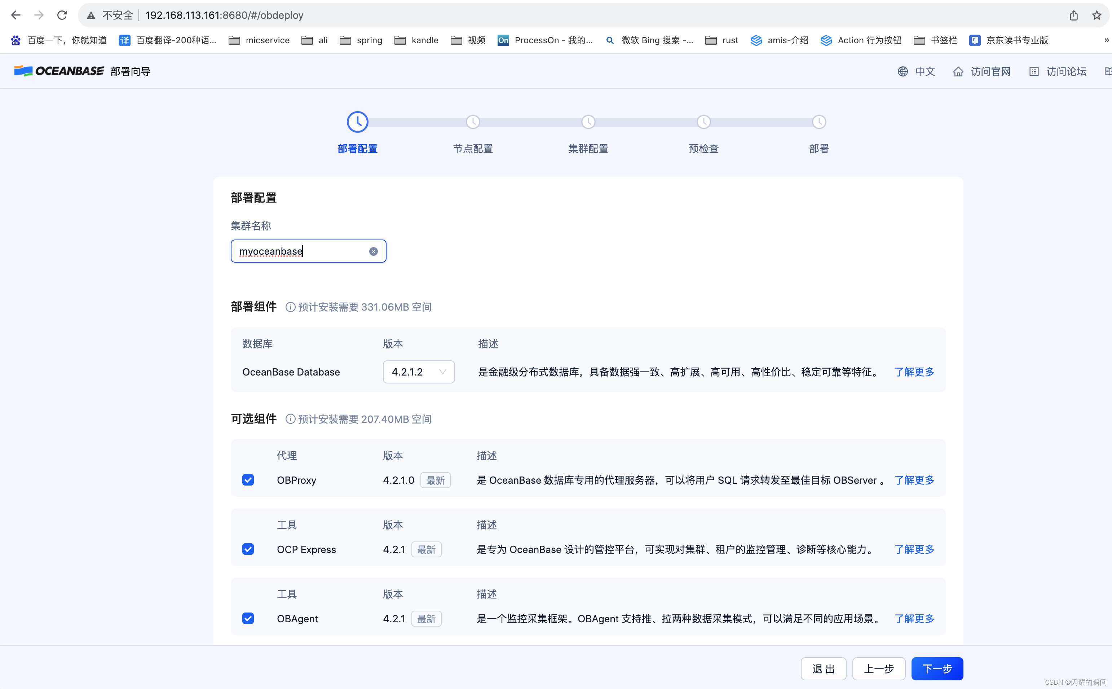
Task: Bookmark this page with the star icon
Action: (1096, 15)
